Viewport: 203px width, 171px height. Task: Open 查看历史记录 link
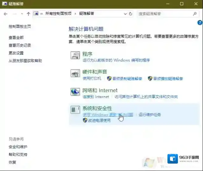tap(20, 45)
